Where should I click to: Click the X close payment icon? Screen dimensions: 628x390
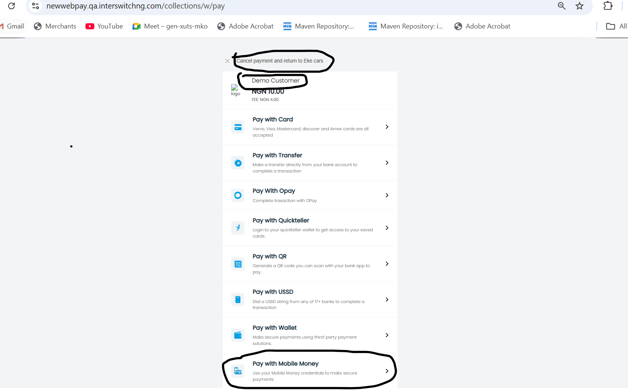pyautogui.click(x=227, y=61)
